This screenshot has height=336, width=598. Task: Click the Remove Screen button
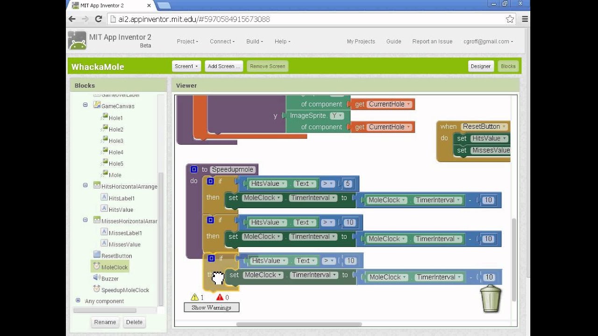click(x=267, y=66)
